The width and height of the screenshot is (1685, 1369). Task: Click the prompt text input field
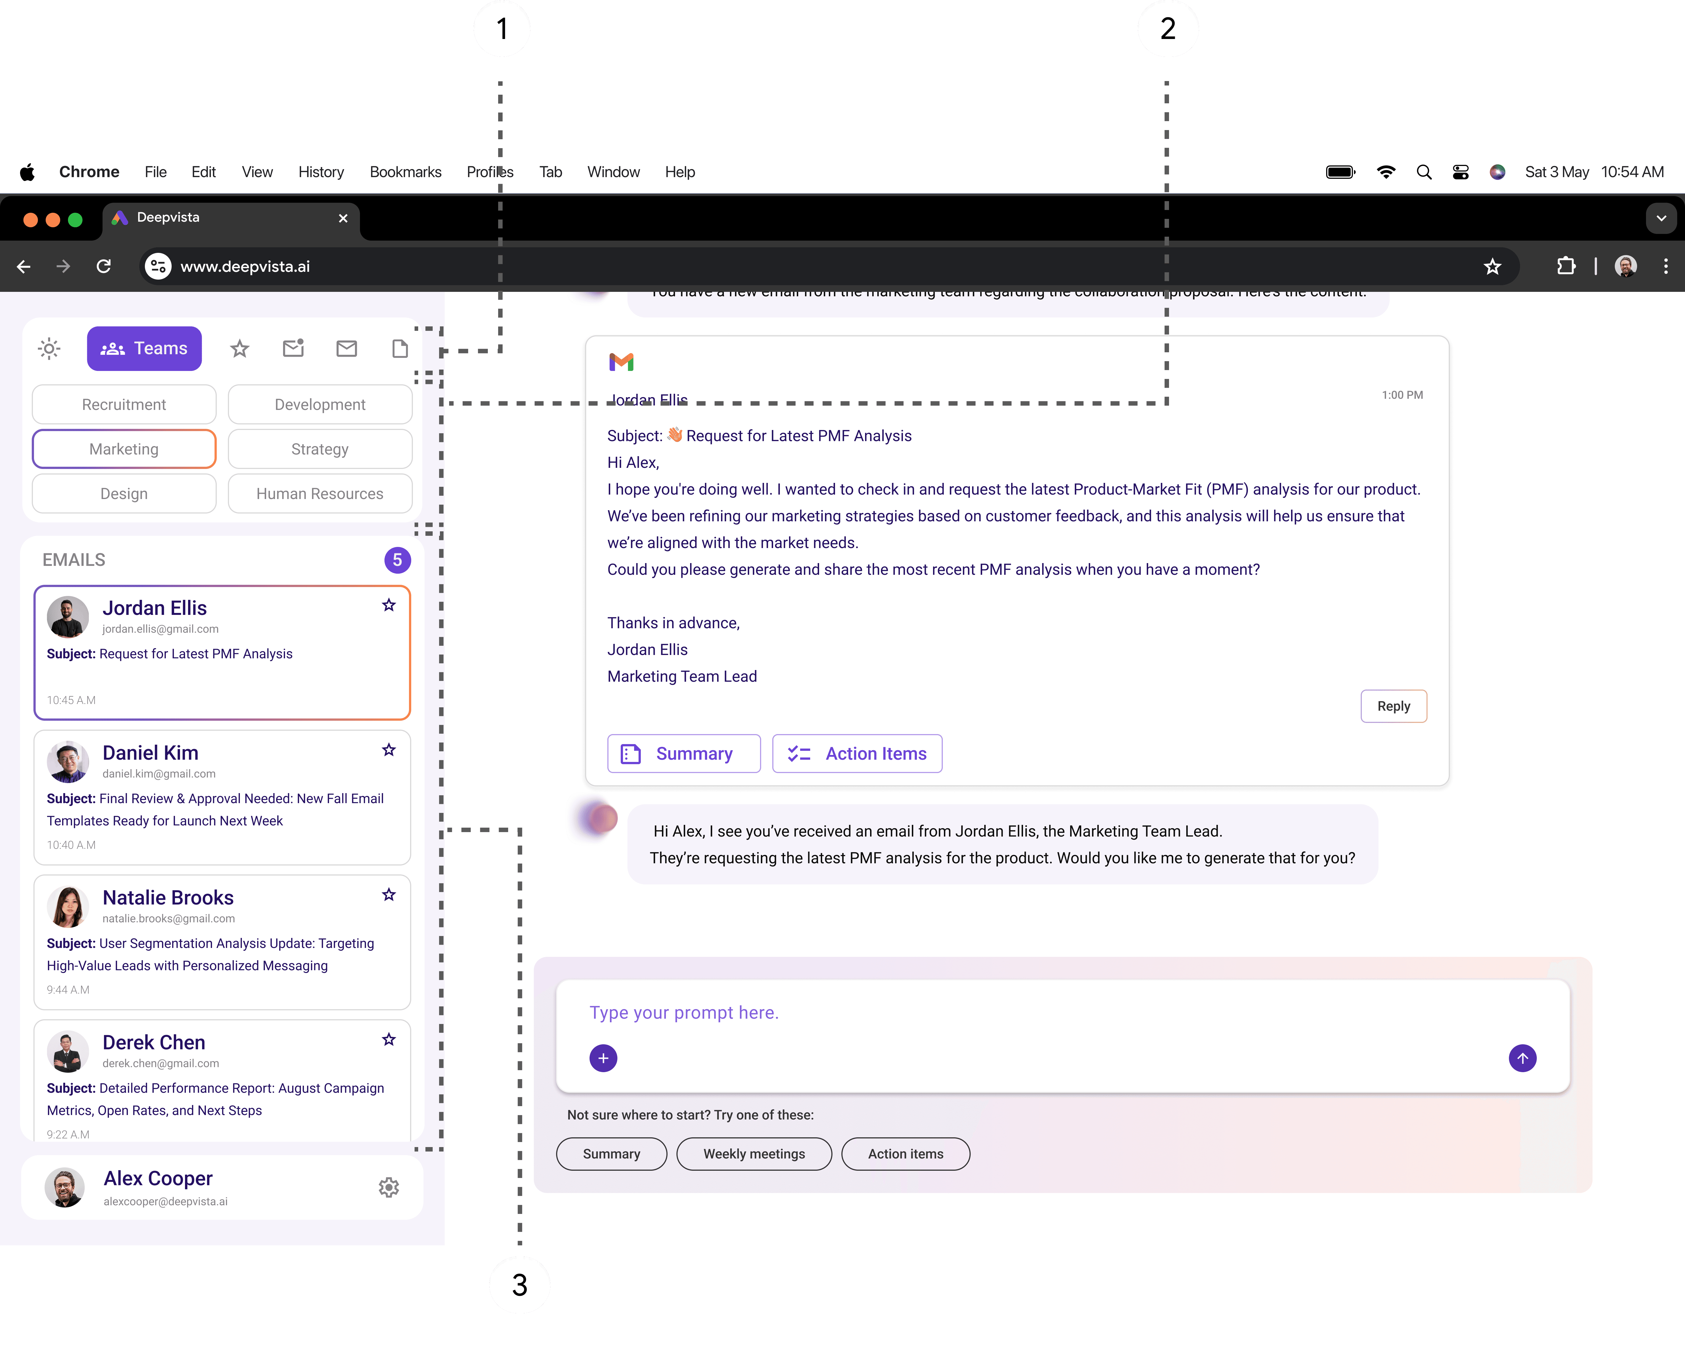coord(1026,1013)
